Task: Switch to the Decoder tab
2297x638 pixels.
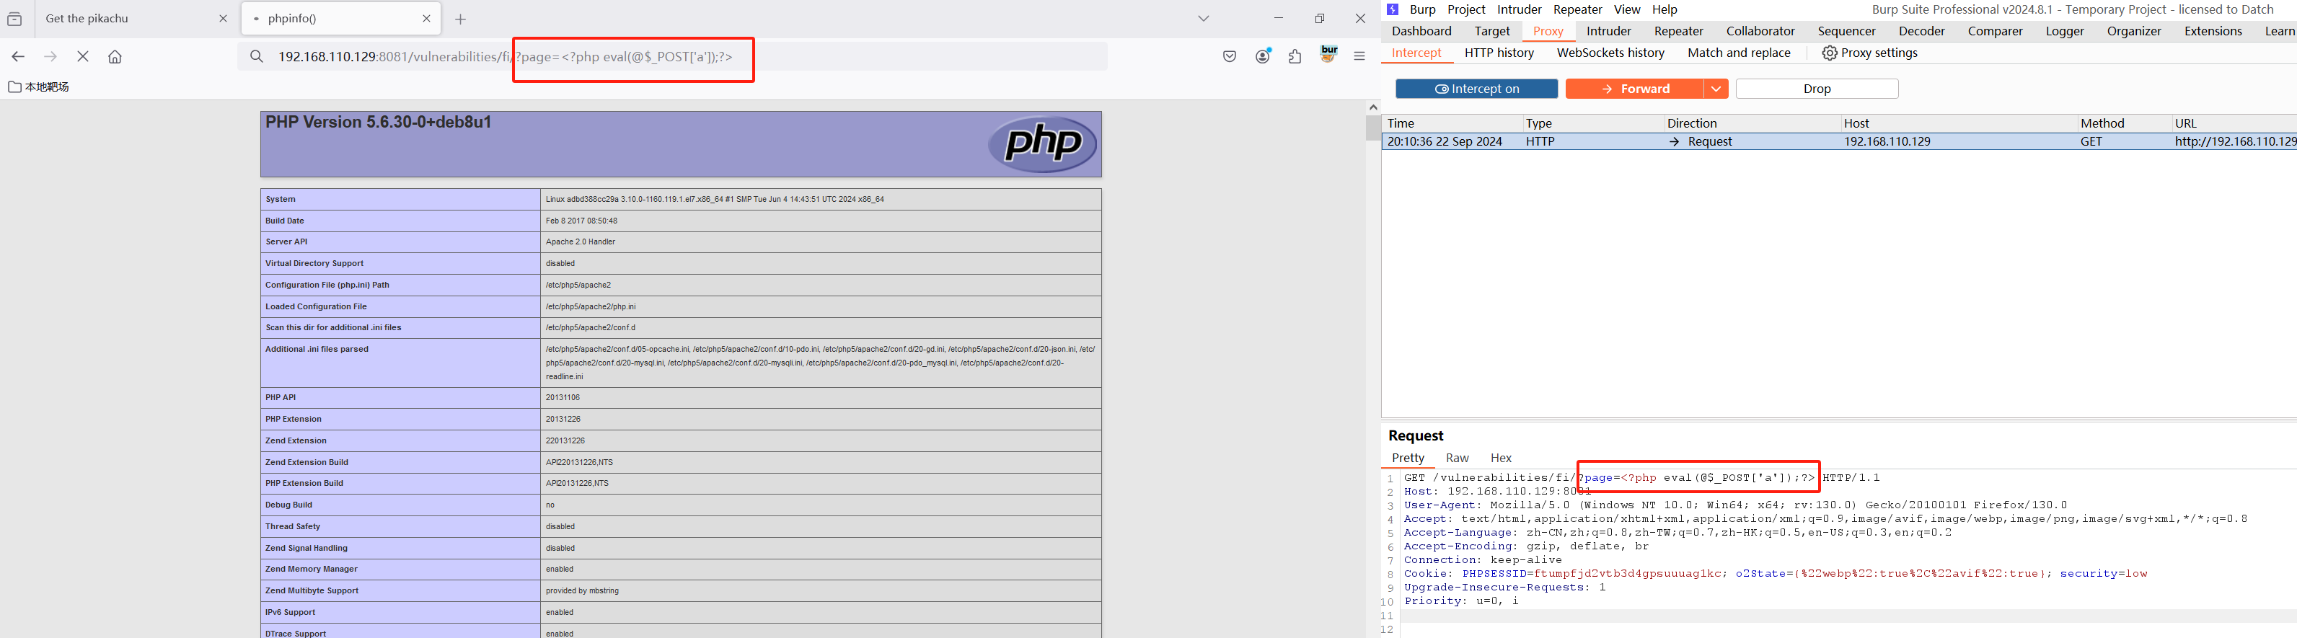Action: click(x=1921, y=31)
